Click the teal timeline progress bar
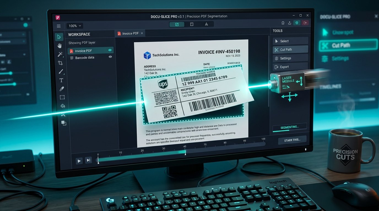Image resolution: width=379 pixels, height=211 pixels. (x=142, y=156)
